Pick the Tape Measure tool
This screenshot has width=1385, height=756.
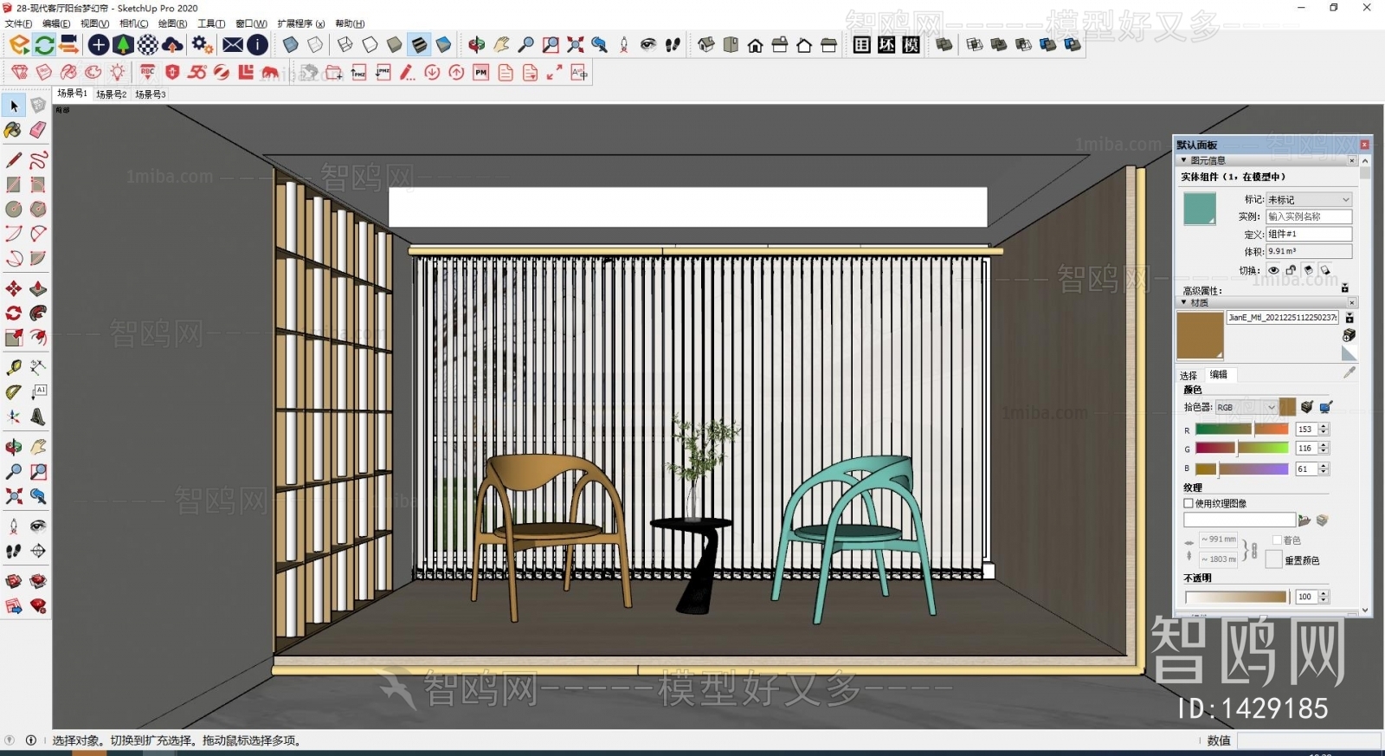tap(14, 367)
